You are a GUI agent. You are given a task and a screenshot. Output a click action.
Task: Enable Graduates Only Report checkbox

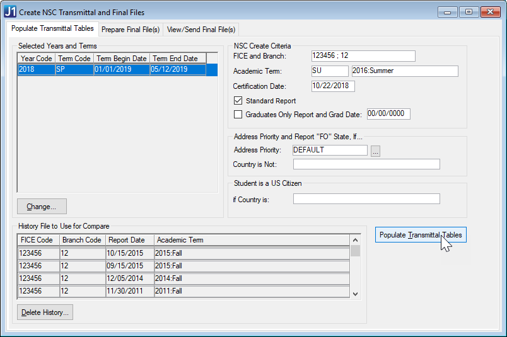coord(238,115)
